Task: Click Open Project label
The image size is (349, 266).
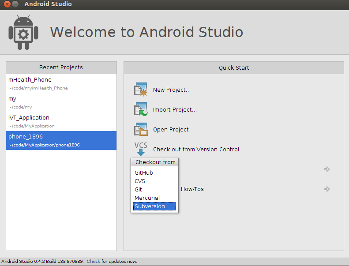Action: click(171, 130)
